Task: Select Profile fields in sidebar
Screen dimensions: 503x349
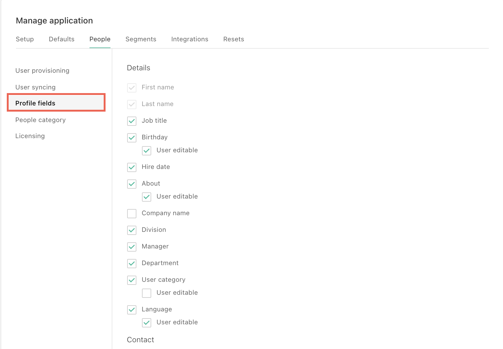Action: [56, 103]
